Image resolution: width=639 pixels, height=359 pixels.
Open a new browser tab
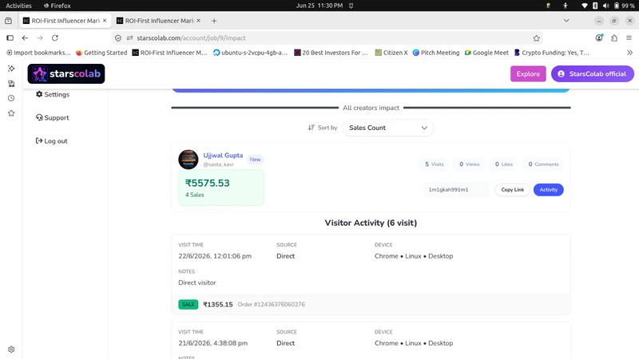tap(214, 21)
